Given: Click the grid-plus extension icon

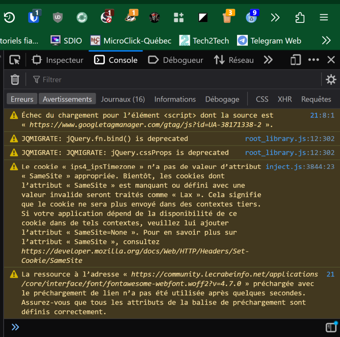Looking at the screenshot, I should 179,18.
